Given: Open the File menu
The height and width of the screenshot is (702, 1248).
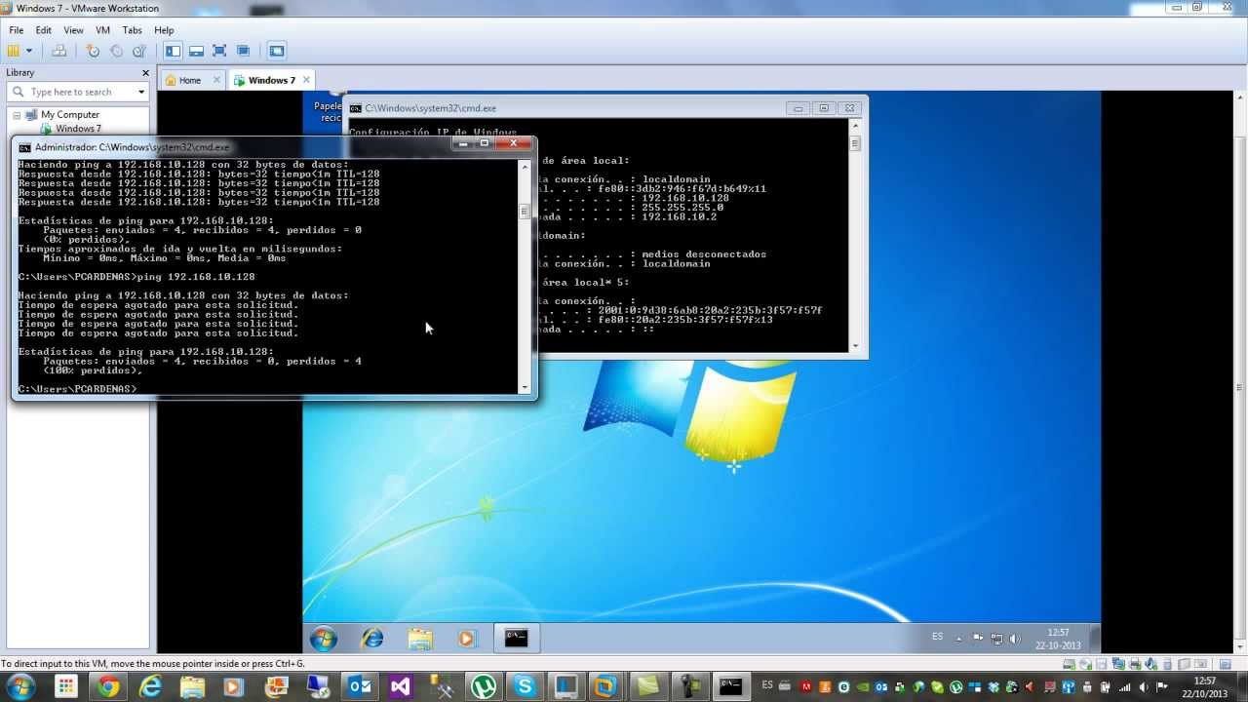Looking at the screenshot, I should pos(17,30).
